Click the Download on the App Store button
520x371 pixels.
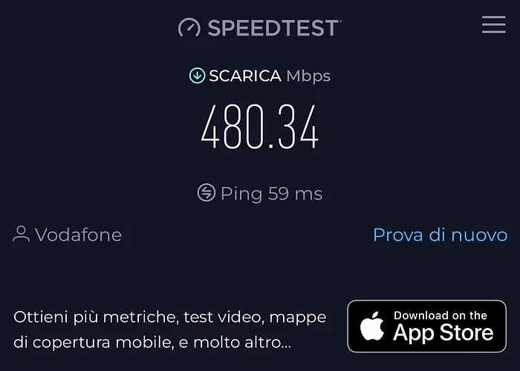click(x=427, y=326)
